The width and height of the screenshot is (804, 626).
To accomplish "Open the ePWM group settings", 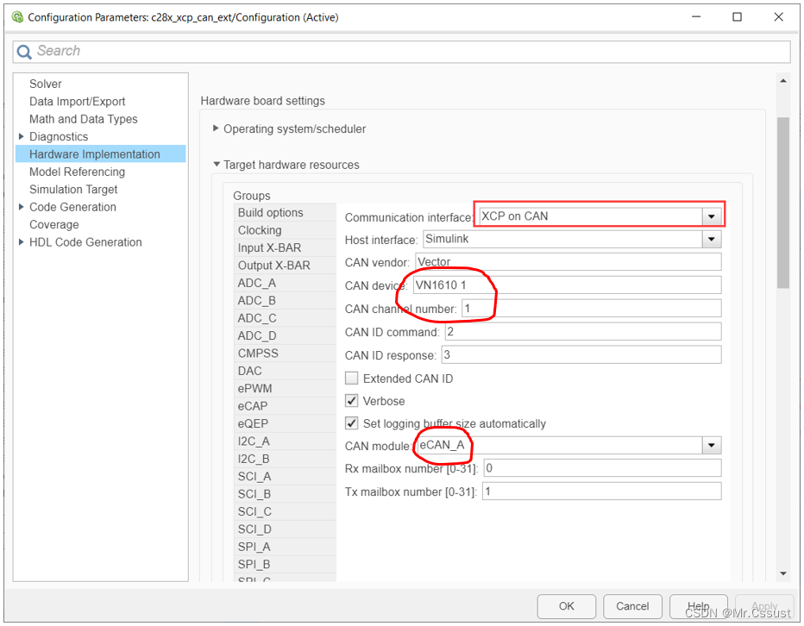I will pos(253,388).
